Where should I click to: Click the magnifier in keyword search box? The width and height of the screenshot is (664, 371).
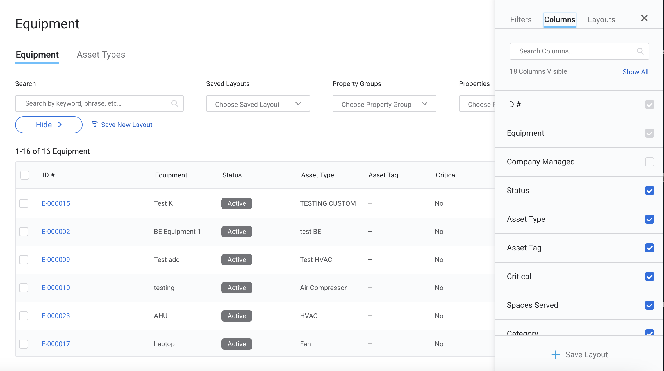[174, 103]
